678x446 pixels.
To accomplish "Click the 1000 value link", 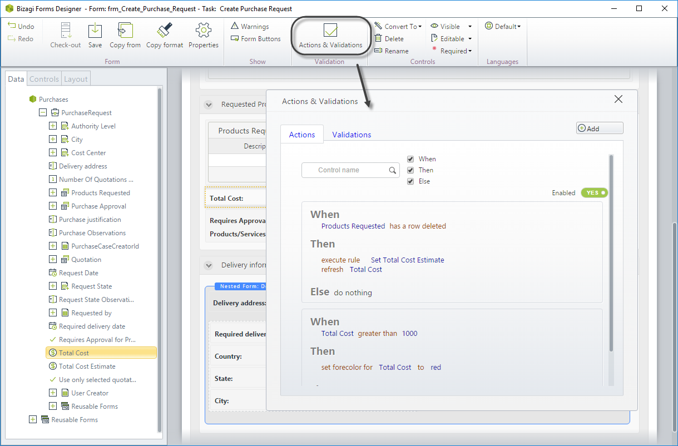I will 409,334.
